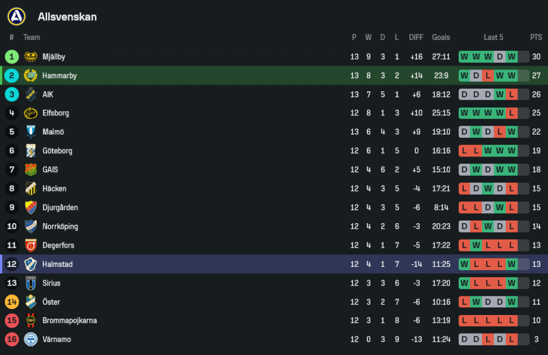Click the Goals column header
The height and width of the screenshot is (355, 548).
tap(441, 37)
